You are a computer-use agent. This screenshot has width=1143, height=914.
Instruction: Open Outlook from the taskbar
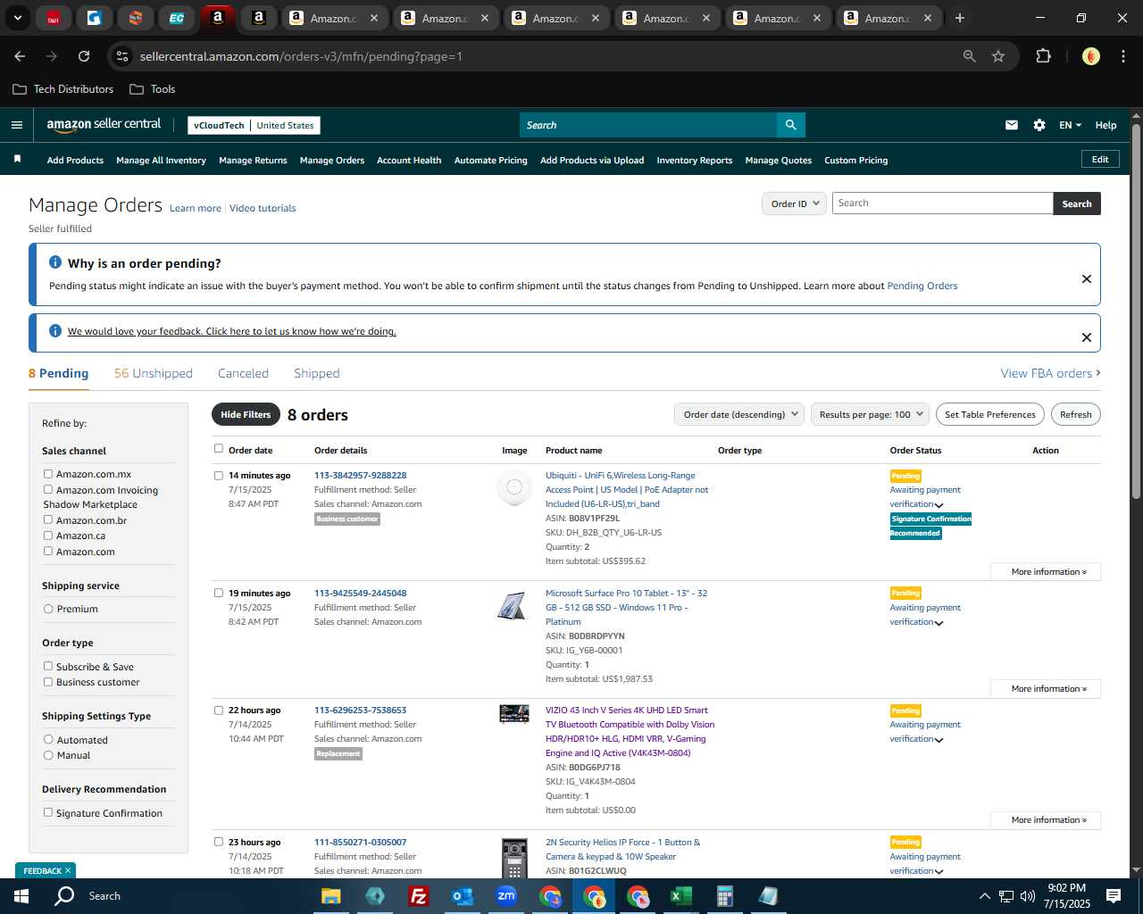[462, 896]
